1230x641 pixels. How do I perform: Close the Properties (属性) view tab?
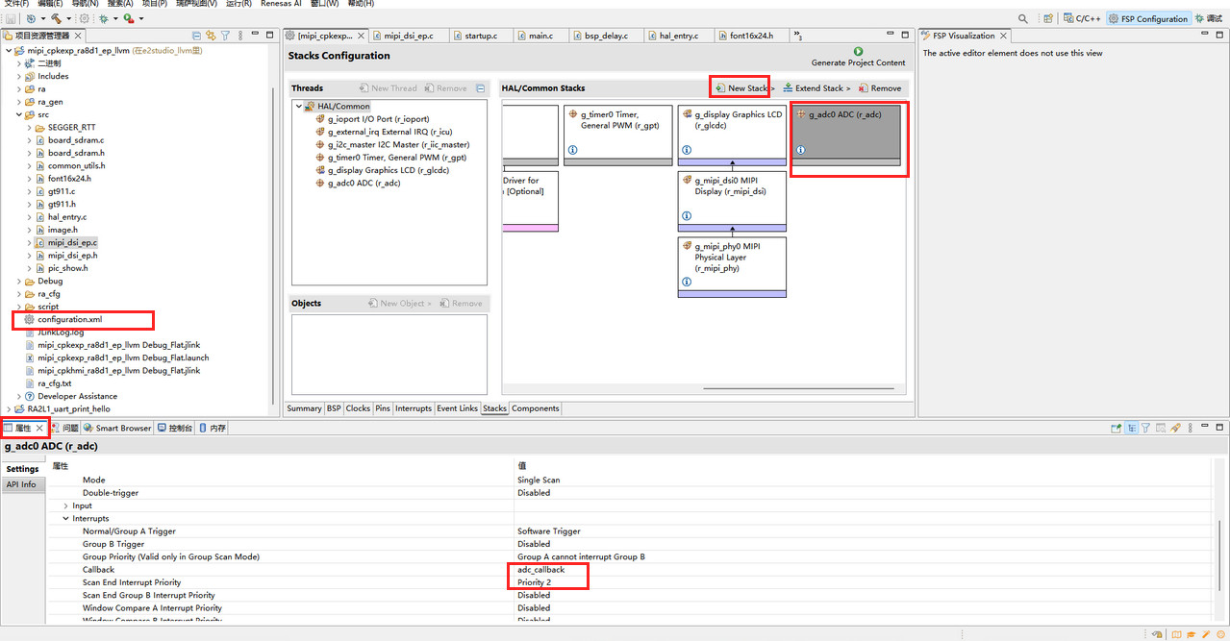pyautogui.click(x=39, y=428)
